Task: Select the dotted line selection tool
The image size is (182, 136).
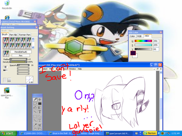Action: 35,121
